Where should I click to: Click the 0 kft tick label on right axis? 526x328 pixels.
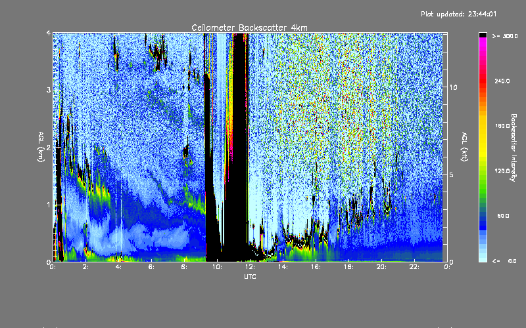click(452, 262)
